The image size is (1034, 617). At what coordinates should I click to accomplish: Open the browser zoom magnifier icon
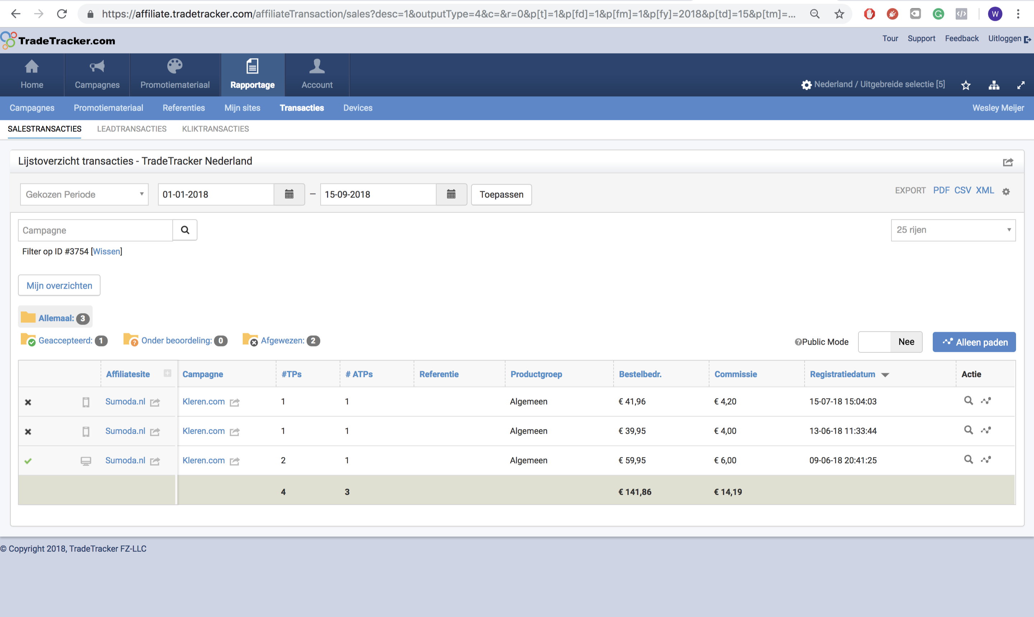815,14
